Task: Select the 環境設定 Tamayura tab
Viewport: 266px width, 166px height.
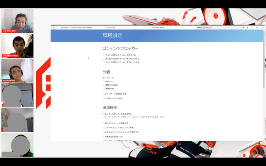Action: pos(206,27)
